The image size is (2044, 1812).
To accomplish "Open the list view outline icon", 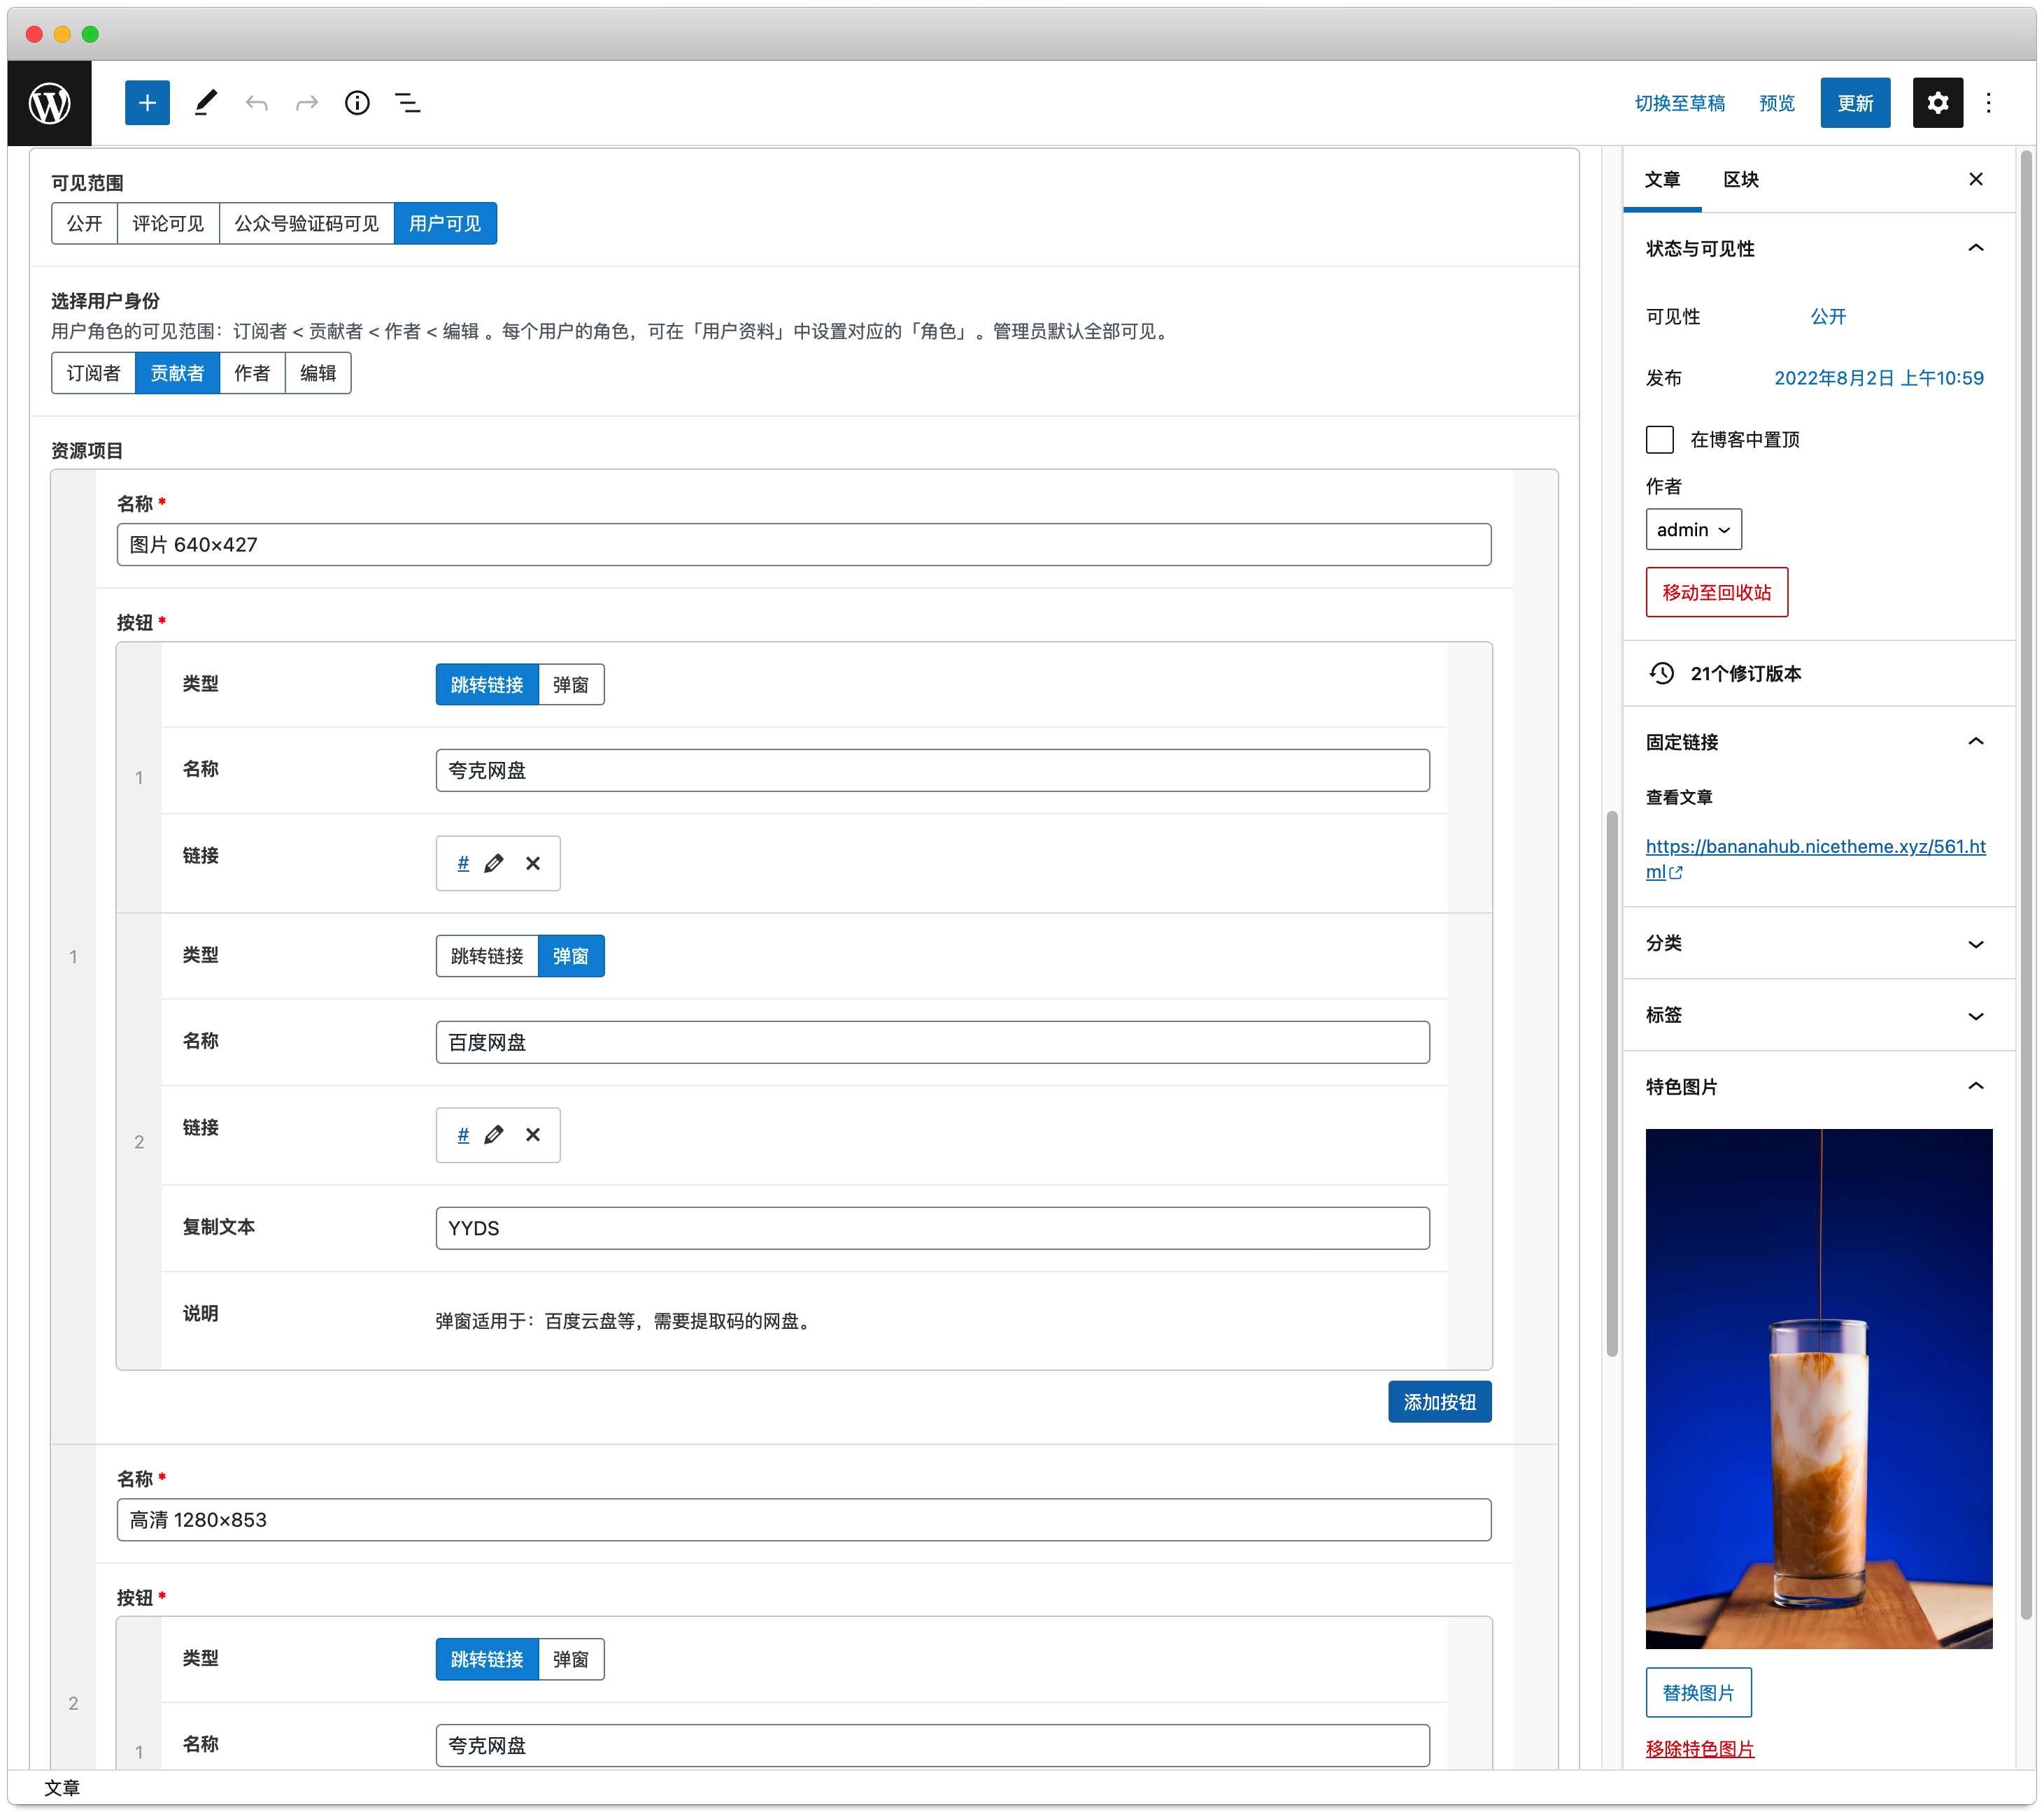I will tap(407, 103).
